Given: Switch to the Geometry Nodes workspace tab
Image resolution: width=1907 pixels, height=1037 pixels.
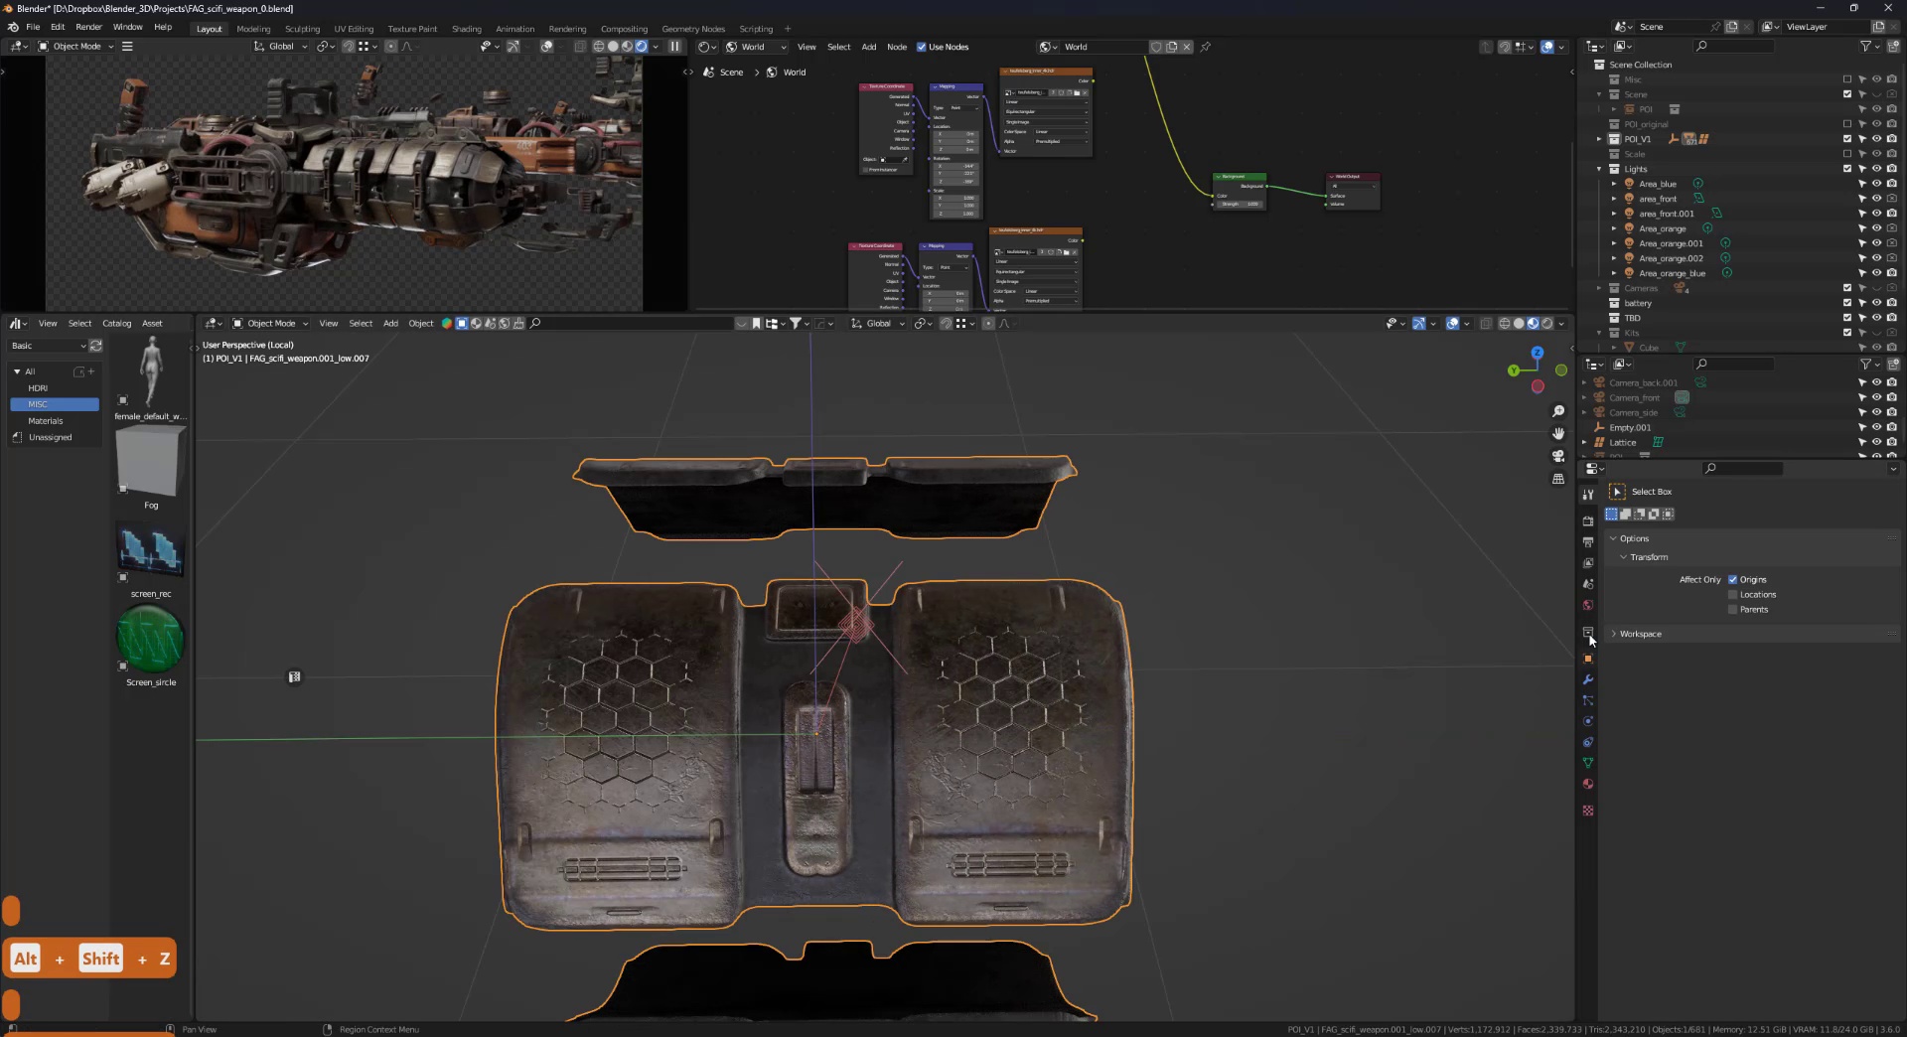Looking at the screenshot, I should 693,29.
